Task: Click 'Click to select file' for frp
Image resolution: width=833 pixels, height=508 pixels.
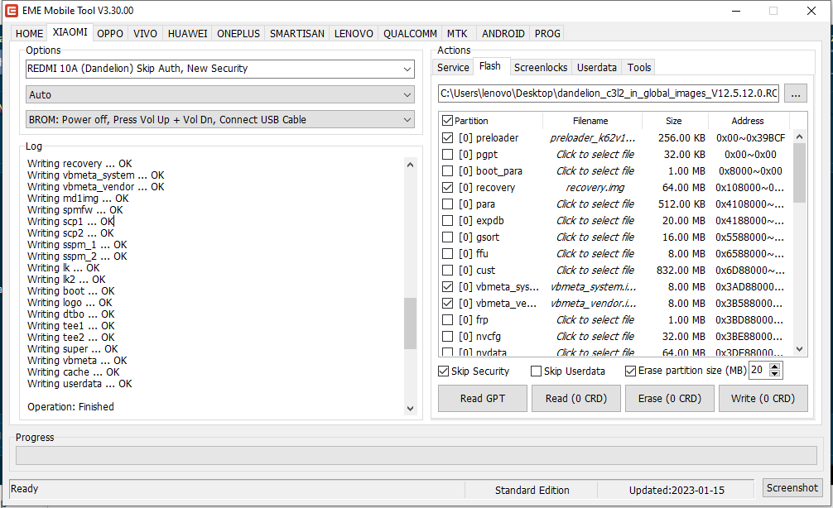Action: 595,320
